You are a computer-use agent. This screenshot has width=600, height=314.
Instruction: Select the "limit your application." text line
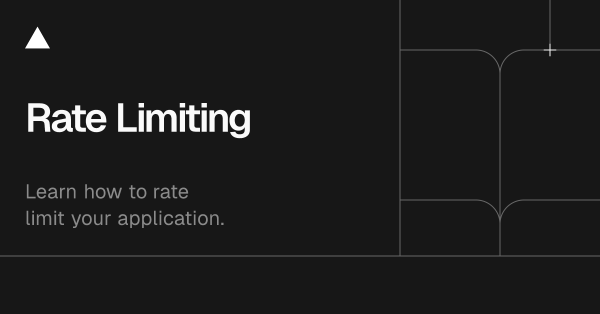125,219
